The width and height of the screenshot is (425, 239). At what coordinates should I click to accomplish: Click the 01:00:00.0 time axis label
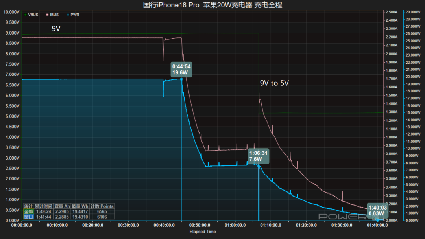click(235, 225)
